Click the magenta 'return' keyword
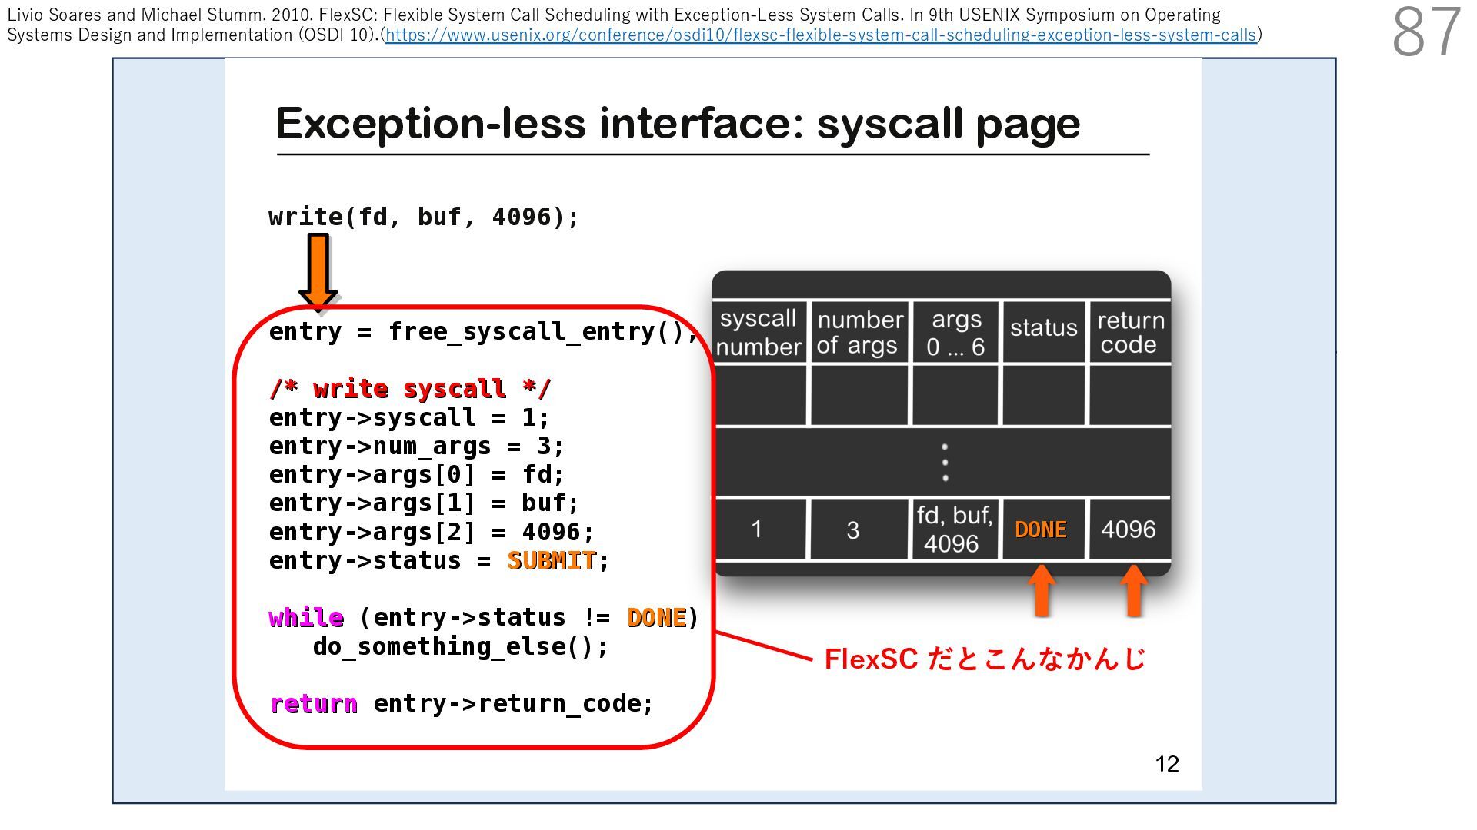1477x830 pixels. click(314, 704)
